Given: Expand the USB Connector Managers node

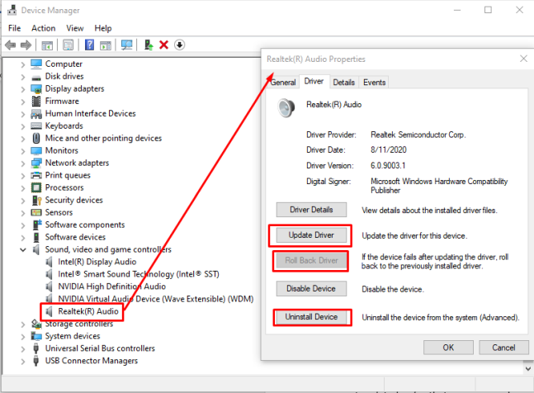Looking at the screenshot, I should click(x=22, y=362).
